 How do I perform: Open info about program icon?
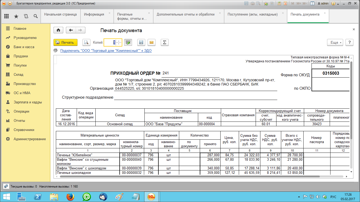(333, 4)
